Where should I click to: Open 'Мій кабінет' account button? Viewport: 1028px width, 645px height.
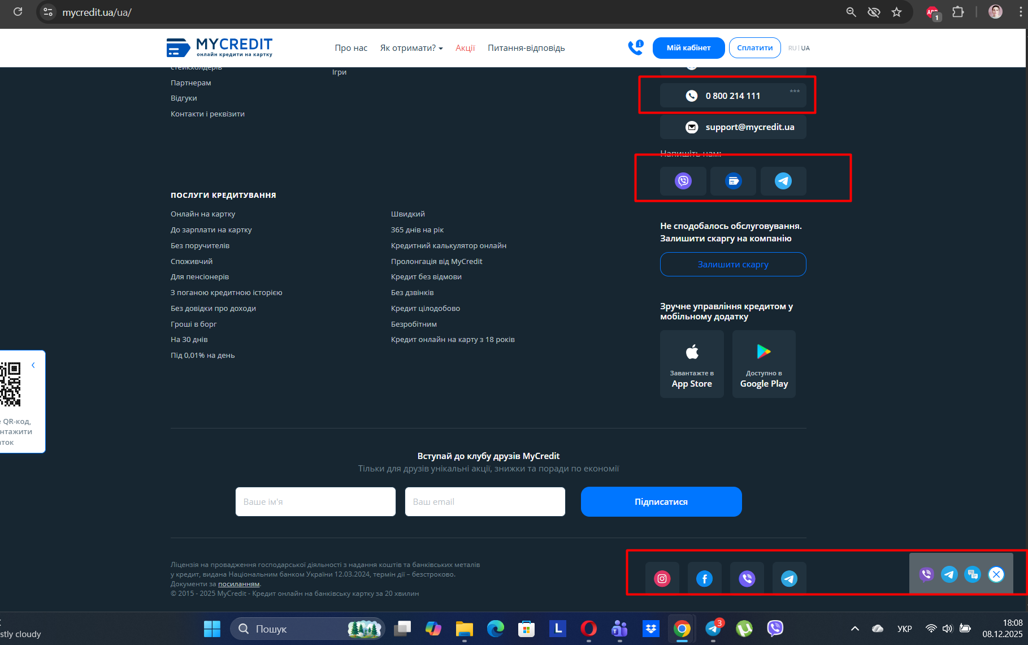(x=688, y=48)
